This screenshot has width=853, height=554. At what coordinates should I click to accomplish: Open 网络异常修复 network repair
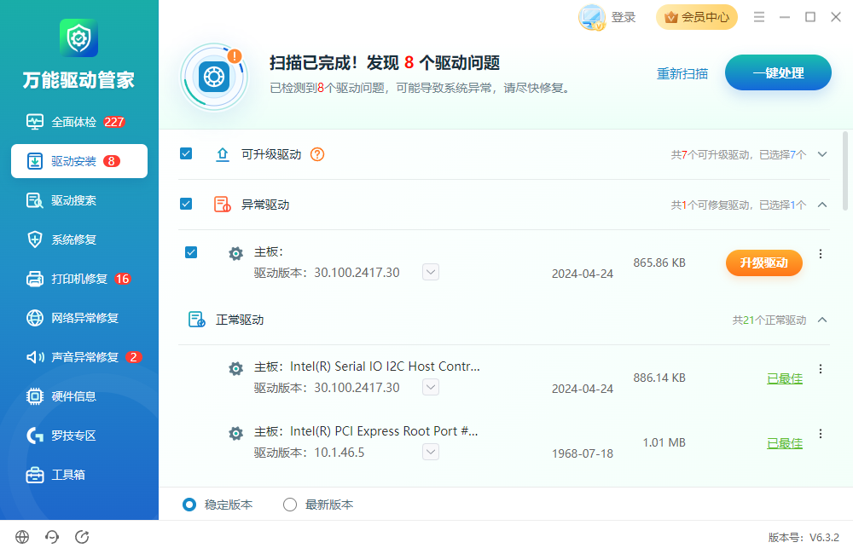click(x=78, y=318)
